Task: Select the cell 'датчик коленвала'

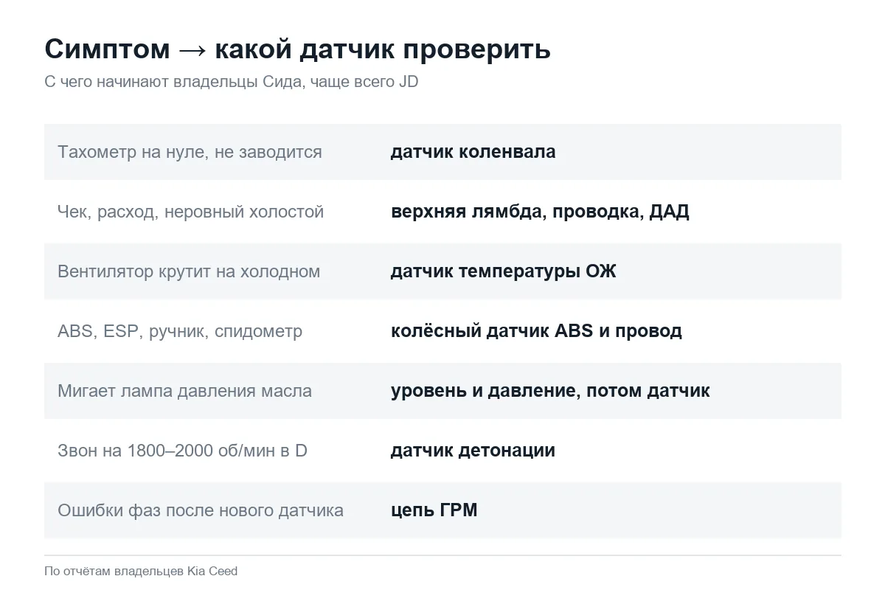Action: (x=473, y=152)
